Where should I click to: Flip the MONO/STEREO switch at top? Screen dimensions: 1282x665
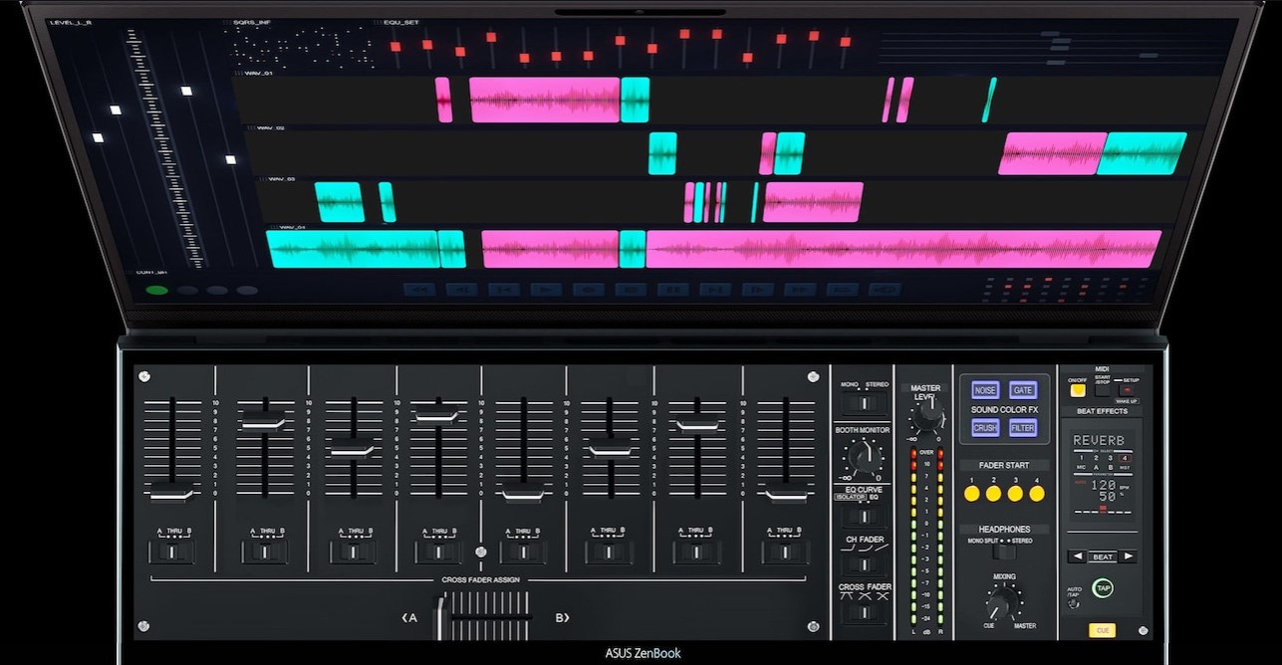pyautogui.click(x=864, y=403)
